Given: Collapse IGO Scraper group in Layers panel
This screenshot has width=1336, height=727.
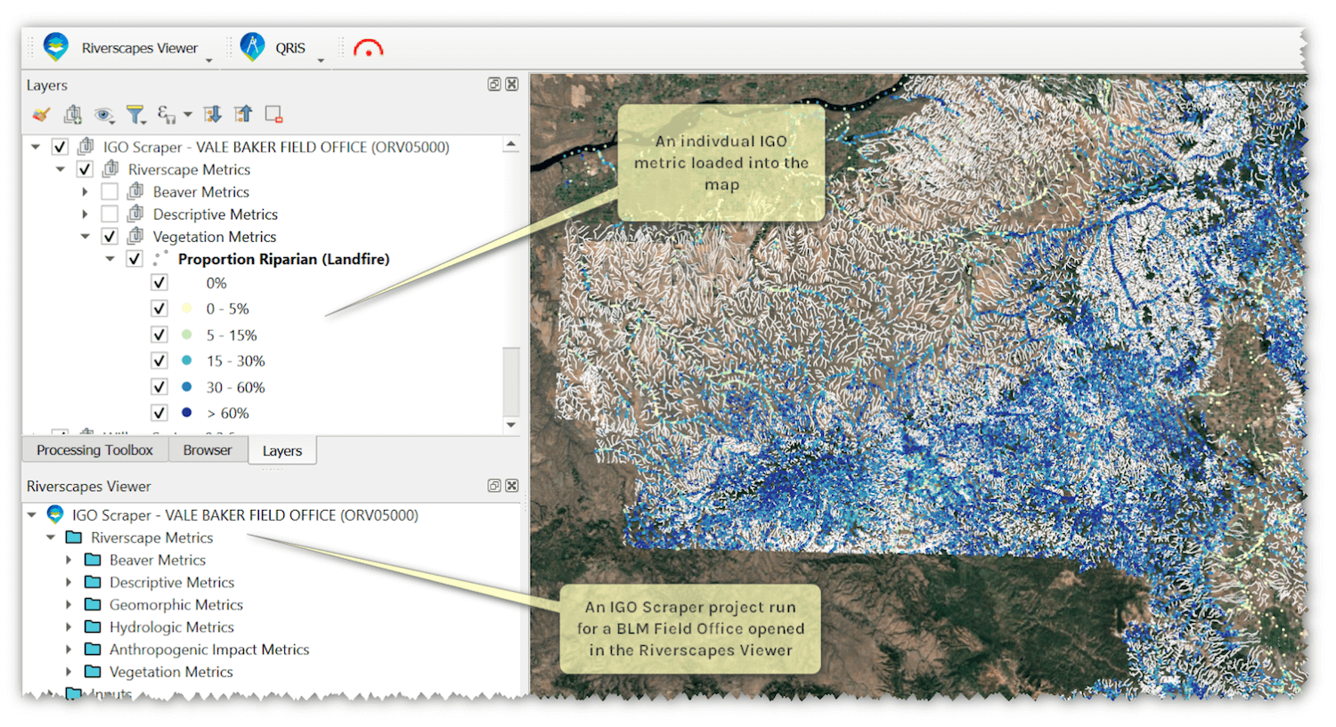Looking at the screenshot, I should [x=36, y=147].
